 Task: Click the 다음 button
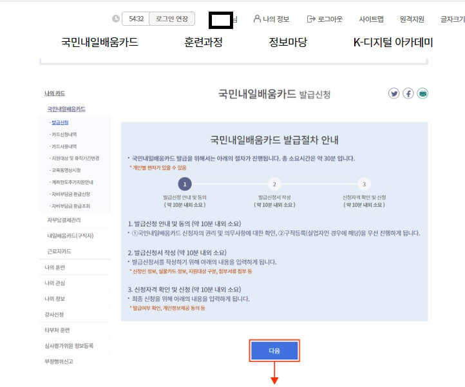click(274, 350)
